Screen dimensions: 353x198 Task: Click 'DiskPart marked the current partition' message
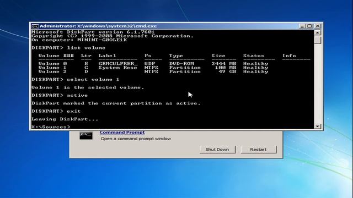116,103
